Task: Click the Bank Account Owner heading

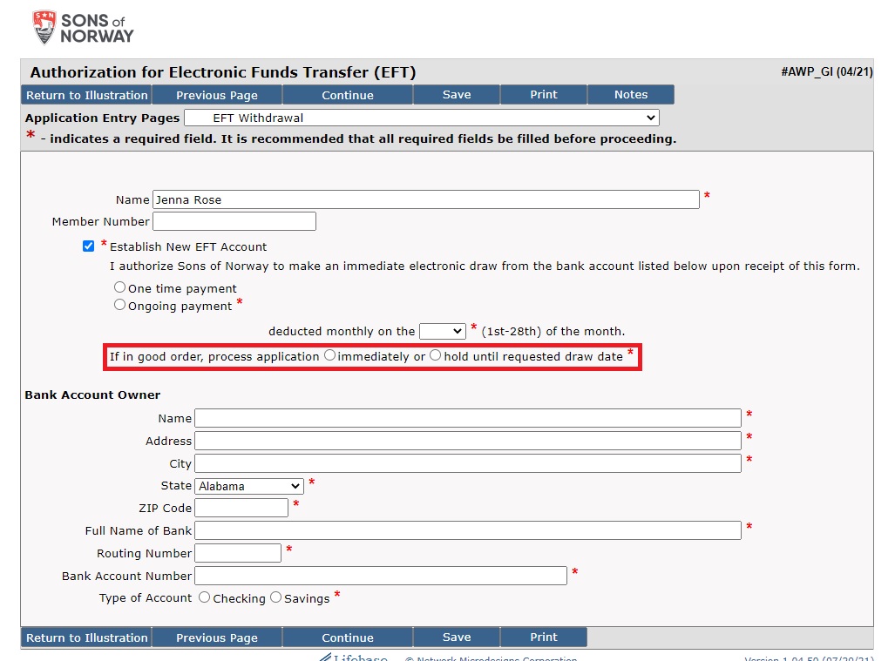Action: point(92,395)
